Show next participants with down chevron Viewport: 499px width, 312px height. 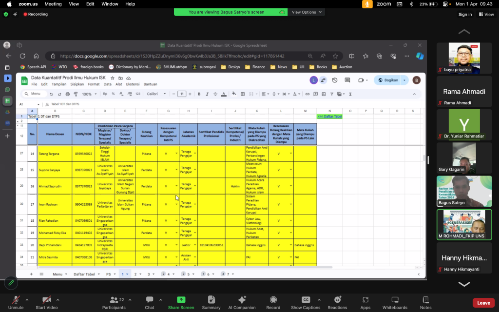click(464, 284)
